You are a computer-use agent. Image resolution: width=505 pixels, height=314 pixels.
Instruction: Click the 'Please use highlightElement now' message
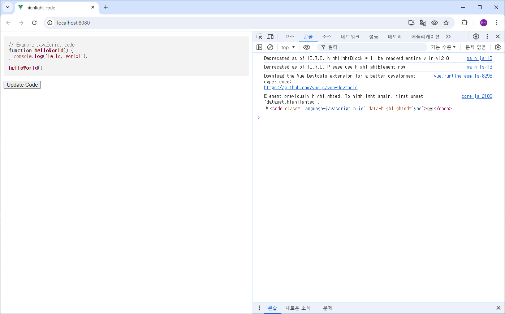(336, 67)
